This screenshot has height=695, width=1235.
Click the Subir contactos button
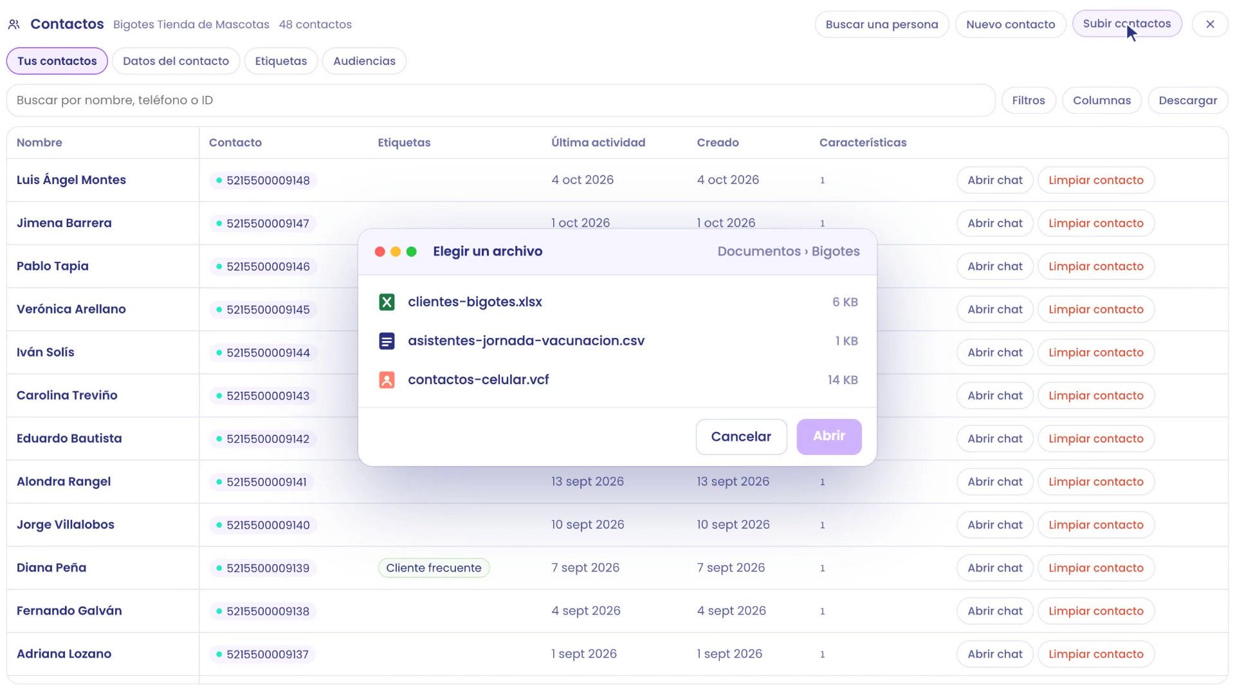tap(1127, 24)
